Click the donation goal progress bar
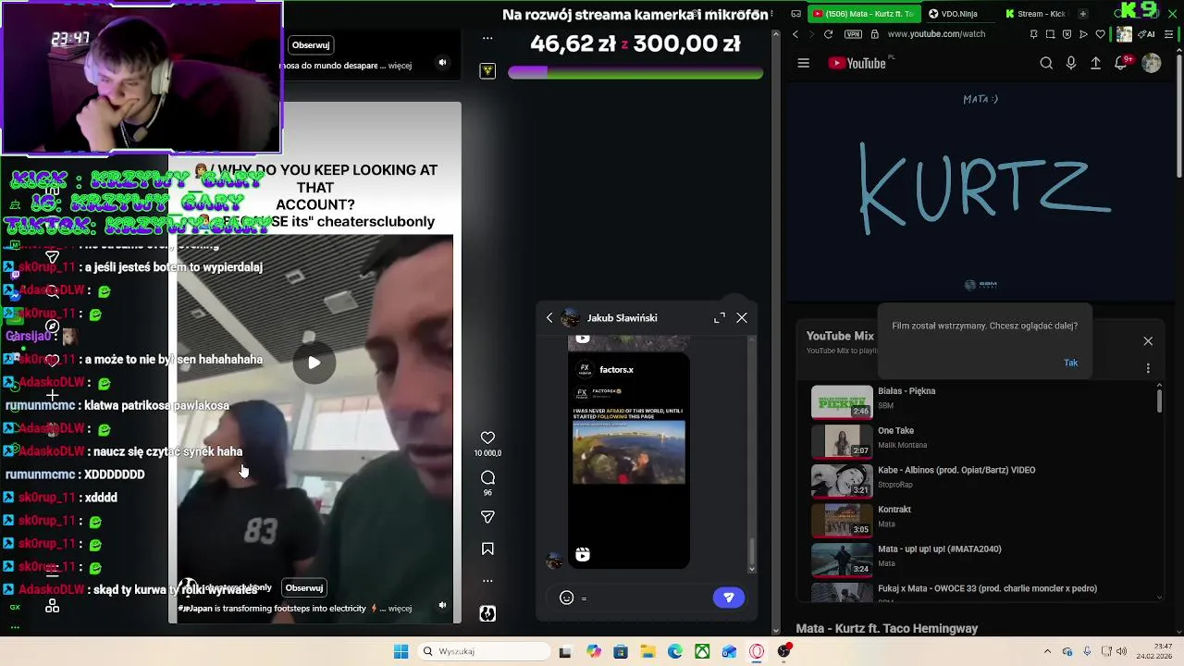This screenshot has width=1184, height=666. pyautogui.click(x=635, y=73)
